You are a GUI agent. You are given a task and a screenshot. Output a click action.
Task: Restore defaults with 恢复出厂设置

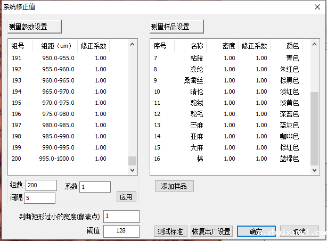coord(211,231)
